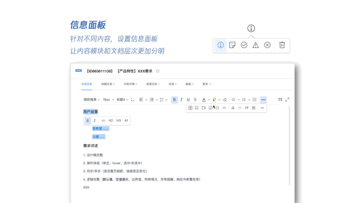Select the warning panel icon

256,45
